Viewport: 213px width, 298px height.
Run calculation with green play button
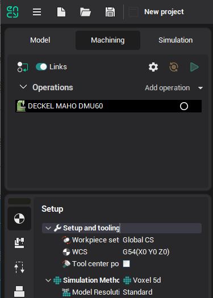click(x=194, y=67)
